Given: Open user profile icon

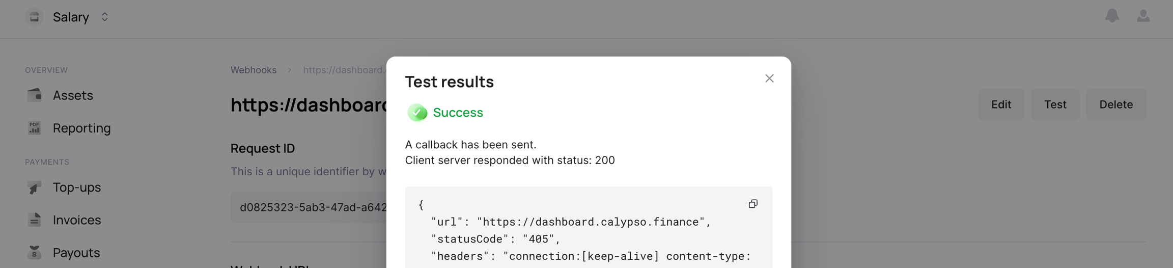Looking at the screenshot, I should click(1143, 16).
